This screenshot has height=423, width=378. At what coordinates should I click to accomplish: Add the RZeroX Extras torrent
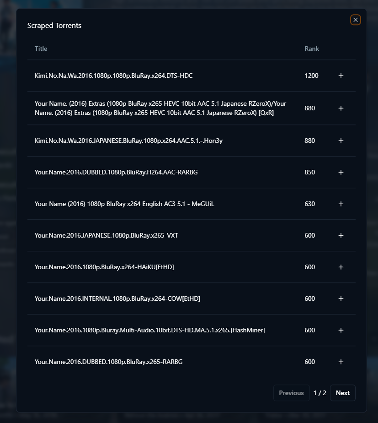pos(341,108)
